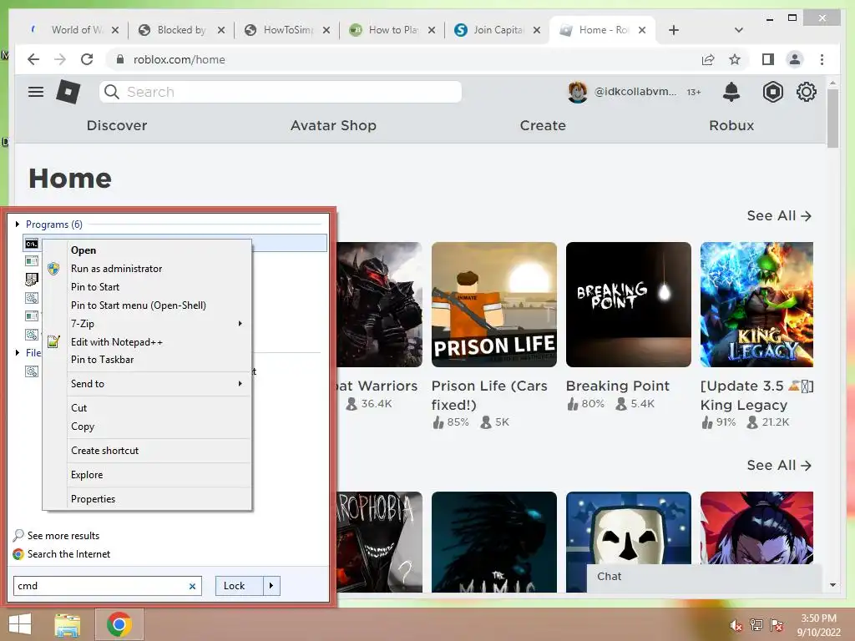
Task: Open the Breaking Point game thumbnail
Action: (x=628, y=305)
